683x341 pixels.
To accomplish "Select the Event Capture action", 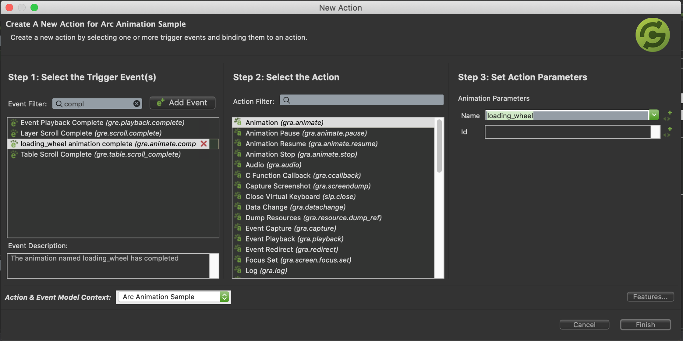I will pos(333,228).
